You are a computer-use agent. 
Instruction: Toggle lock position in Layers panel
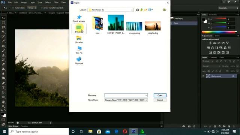(x=216, y=71)
